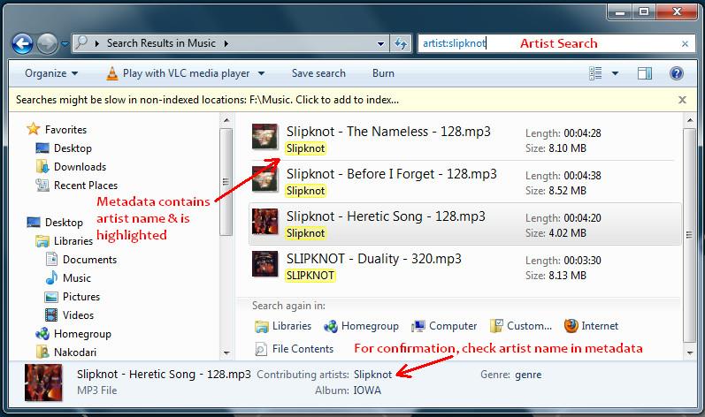Open Desktop under Favorites

[73, 148]
